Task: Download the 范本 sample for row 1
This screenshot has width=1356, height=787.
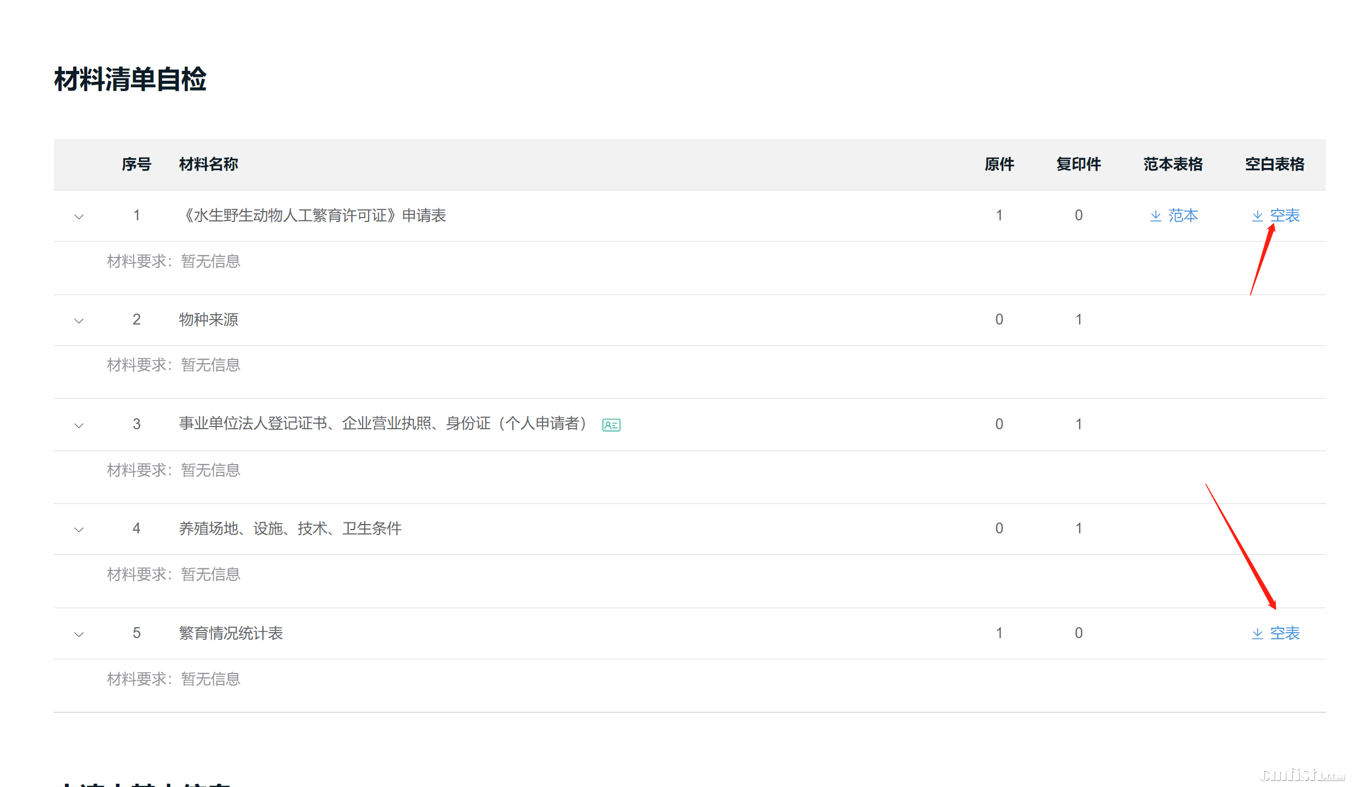Action: pyautogui.click(x=1182, y=216)
